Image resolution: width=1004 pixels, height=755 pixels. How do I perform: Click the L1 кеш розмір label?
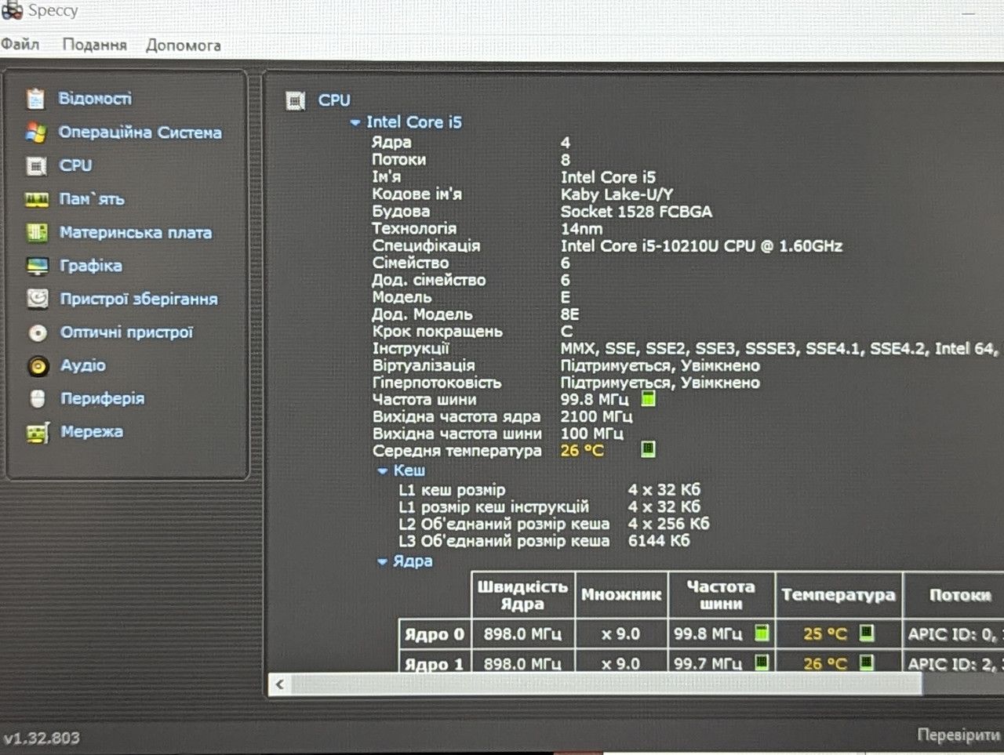click(x=452, y=490)
